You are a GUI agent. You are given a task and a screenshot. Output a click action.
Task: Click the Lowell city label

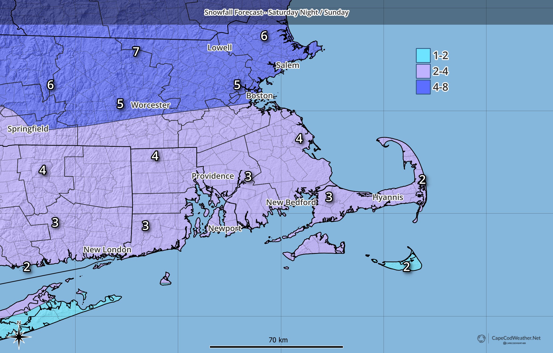[220, 48]
